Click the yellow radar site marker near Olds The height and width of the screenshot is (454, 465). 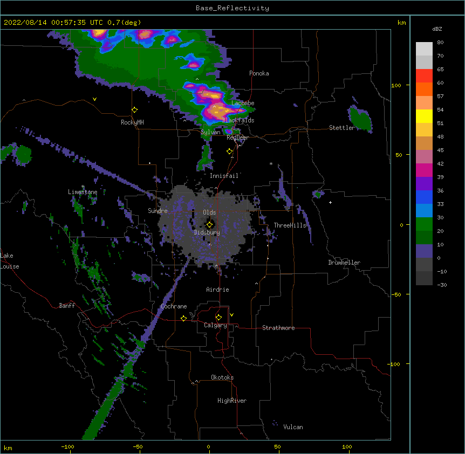tap(209, 225)
